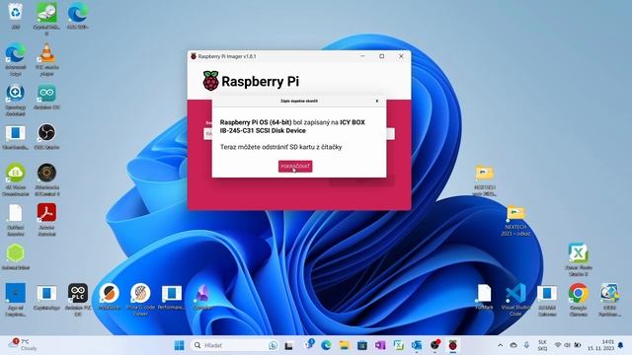Select the OBS Studio desktop shortcut

[46, 137]
